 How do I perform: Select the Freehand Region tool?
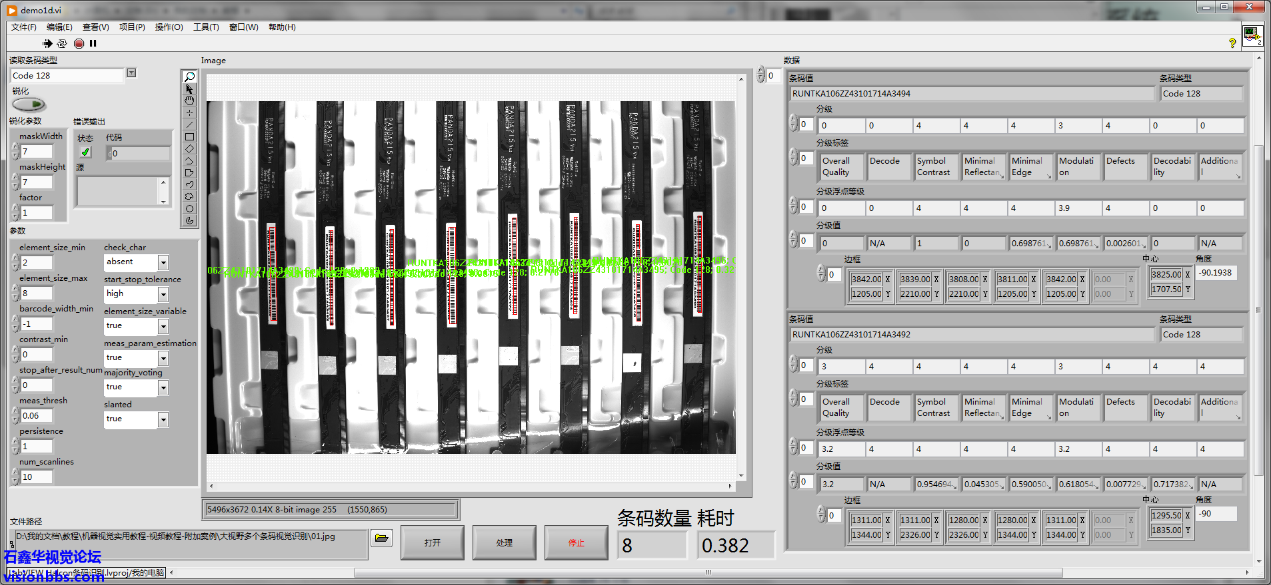pos(190,196)
